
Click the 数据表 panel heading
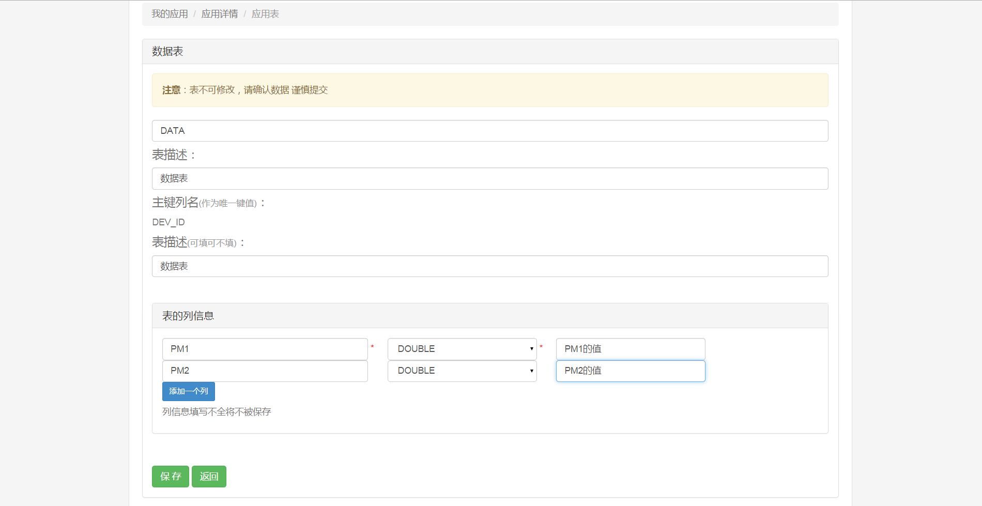point(167,52)
